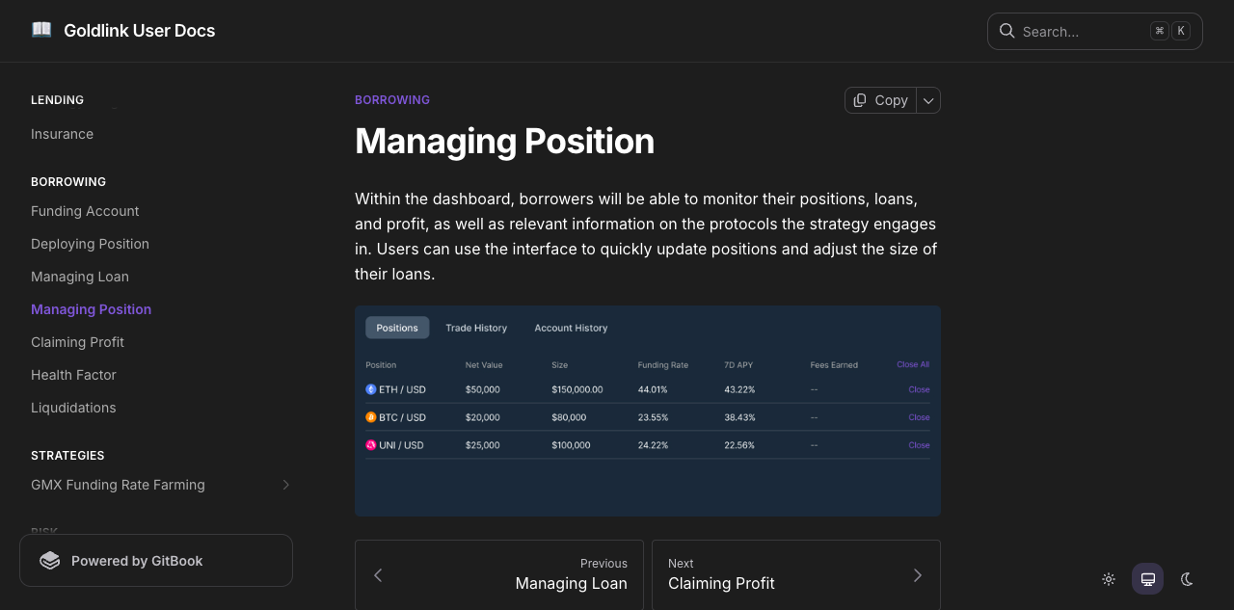Switch to light theme using the sun icon
Screen dimensions: 1234x610
(x=1109, y=579)
